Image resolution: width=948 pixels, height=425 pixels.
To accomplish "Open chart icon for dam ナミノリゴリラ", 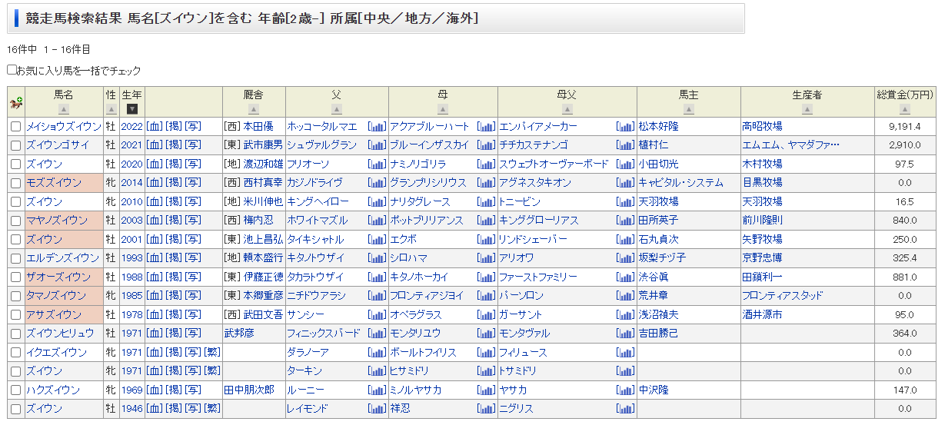I will coord(486,164).
